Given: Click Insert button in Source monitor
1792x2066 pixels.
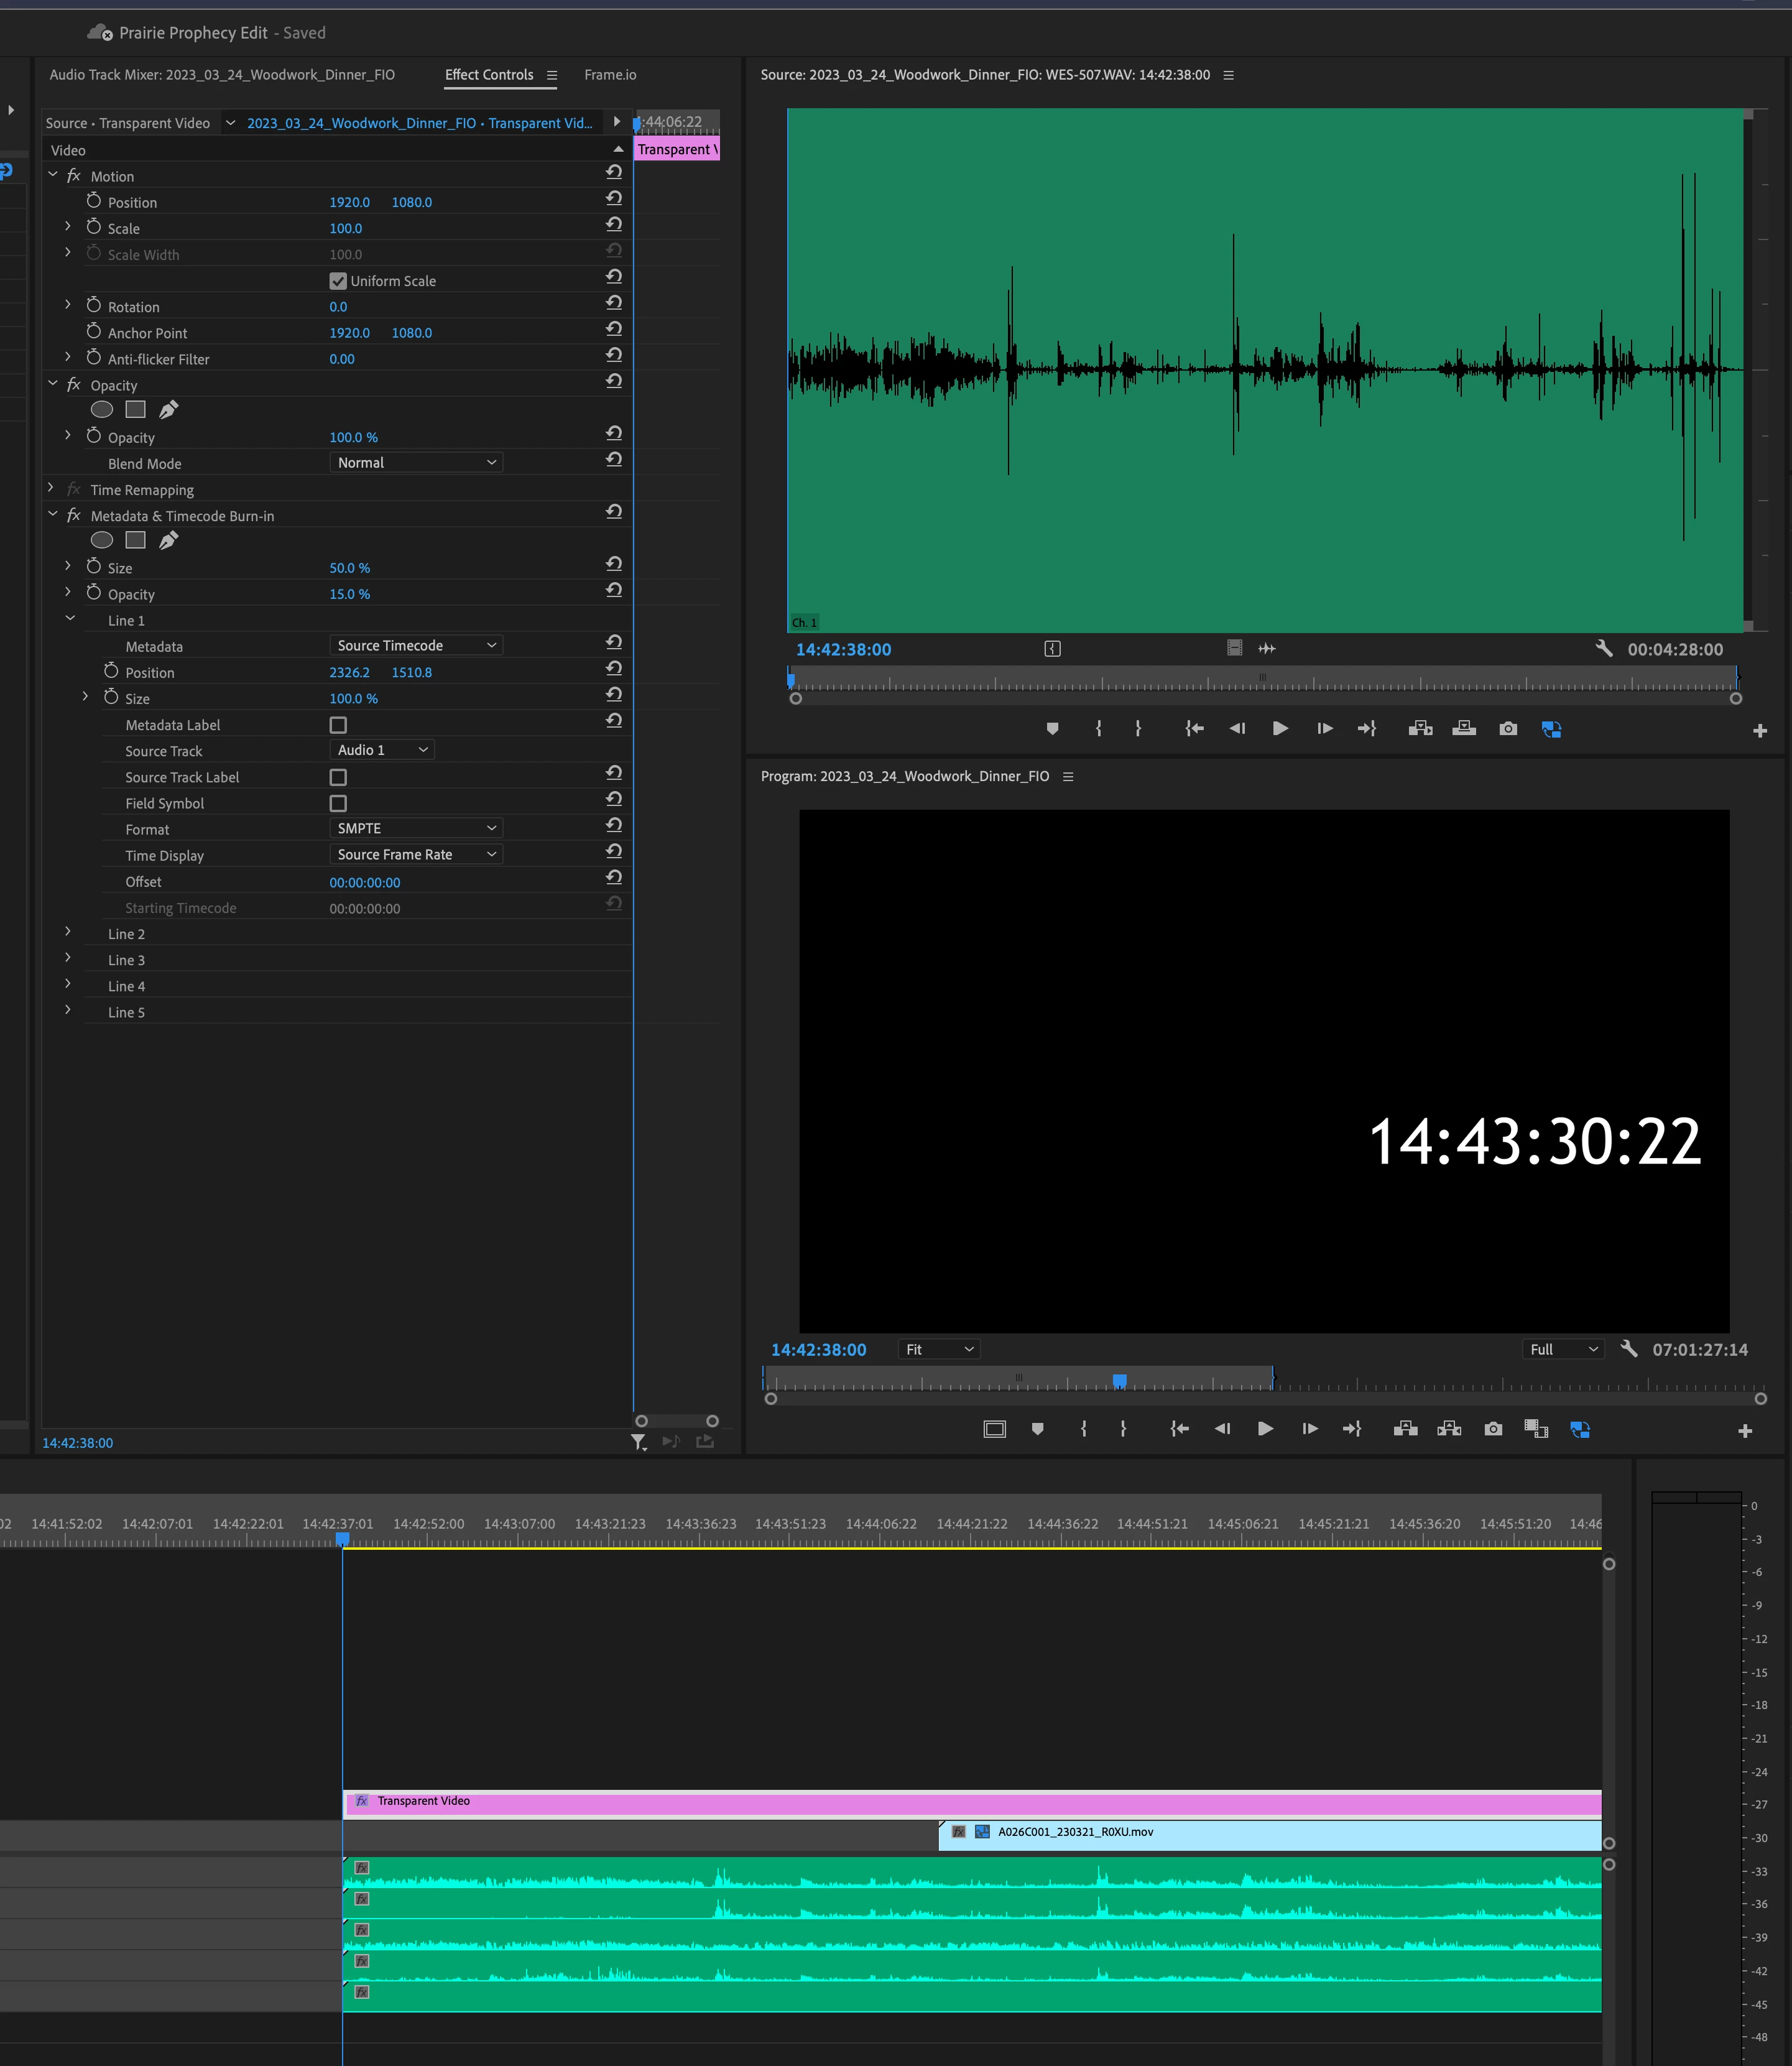Looking at the screenshot, I should 1420,729.
